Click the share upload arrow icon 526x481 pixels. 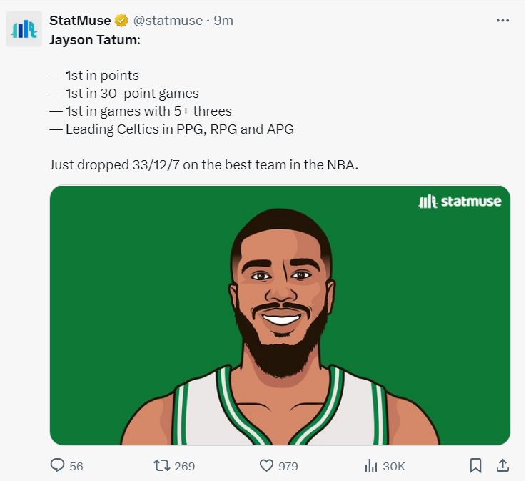point(502,465)
